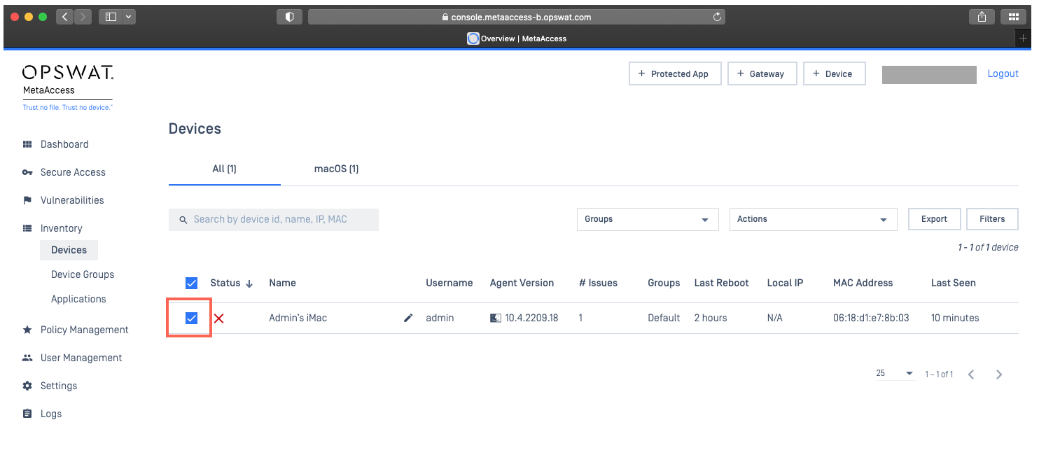The width and height of the screenshot is (1039, 462).
Task: Click the Inventory list icon
Action: pos(27,228)
